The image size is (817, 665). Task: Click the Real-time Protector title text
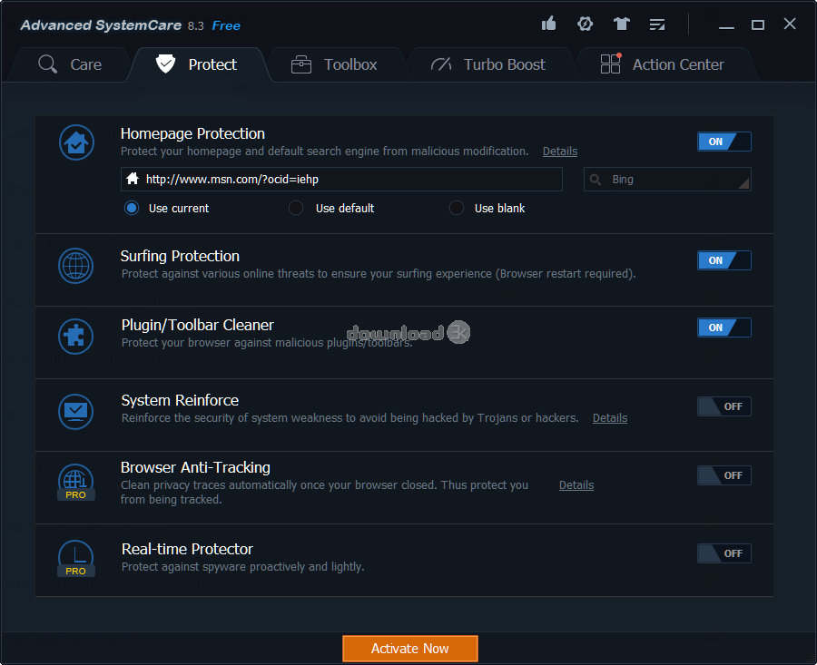(187, 550)
